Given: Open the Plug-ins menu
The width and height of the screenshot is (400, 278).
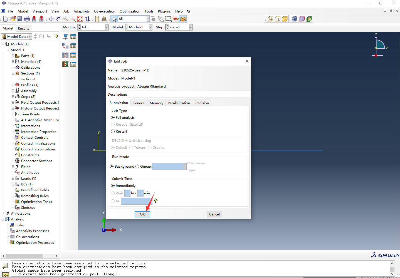Looking at the screenshot, I should [x=164, y=11].
